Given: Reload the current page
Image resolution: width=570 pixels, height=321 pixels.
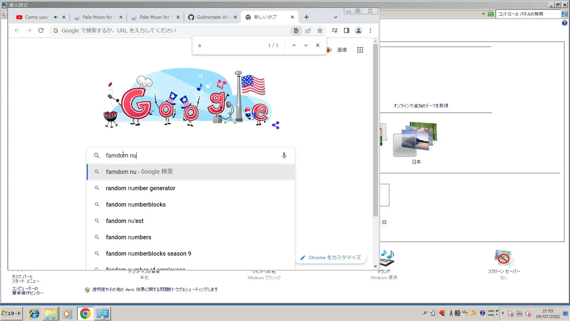Looking at the screenshot, I should [x=41, y=31].
